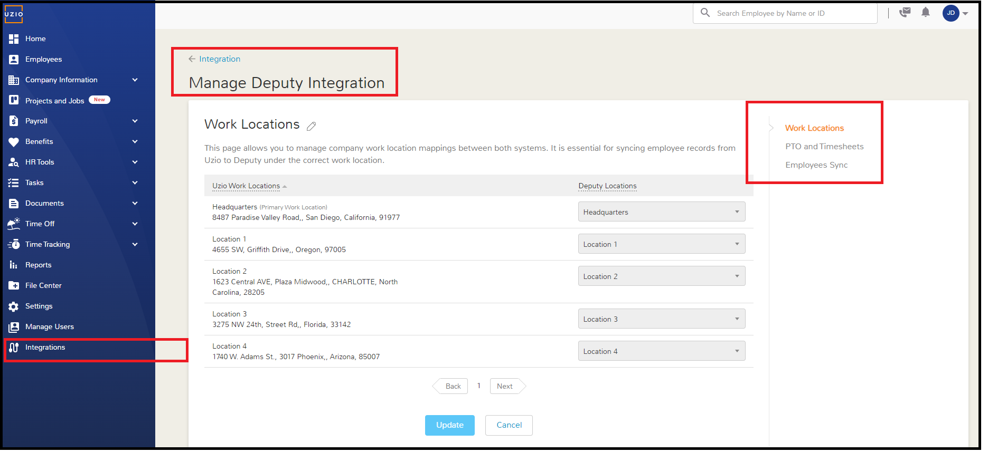
Task: Open the Location 1 Deputy dropdown
Action: click(x=662, y=244)
